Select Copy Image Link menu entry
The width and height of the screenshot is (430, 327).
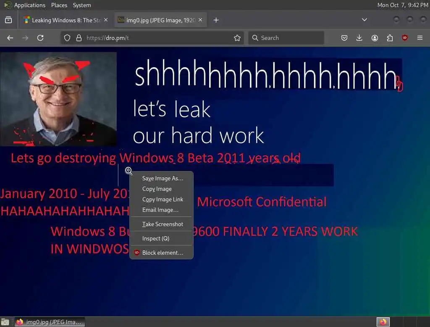(162, 199)
